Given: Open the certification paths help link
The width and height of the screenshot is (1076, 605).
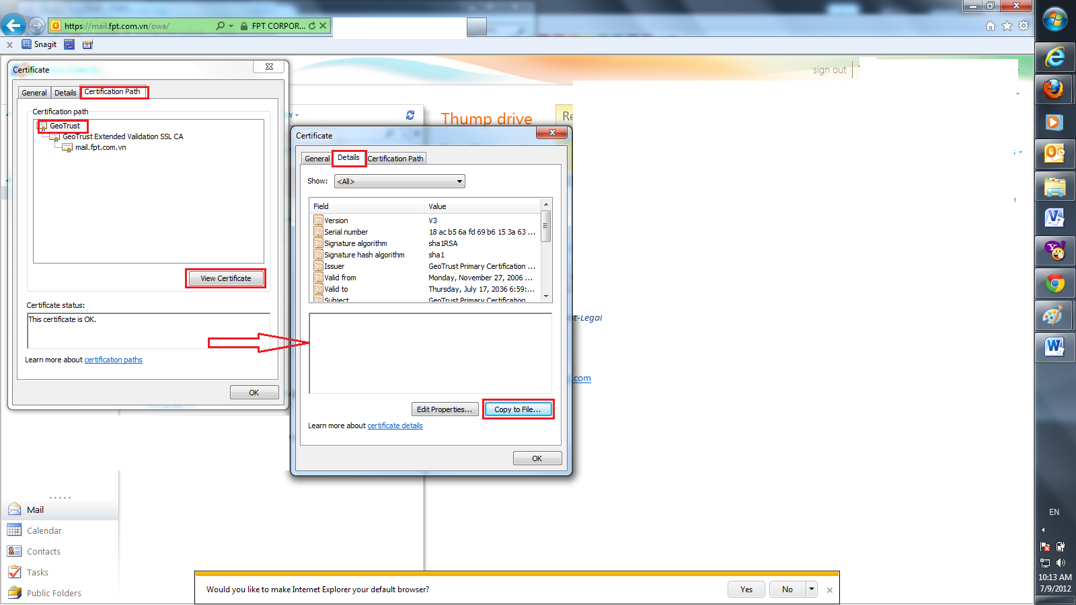Looking at the screenshot, I should [x=113, y=360].
